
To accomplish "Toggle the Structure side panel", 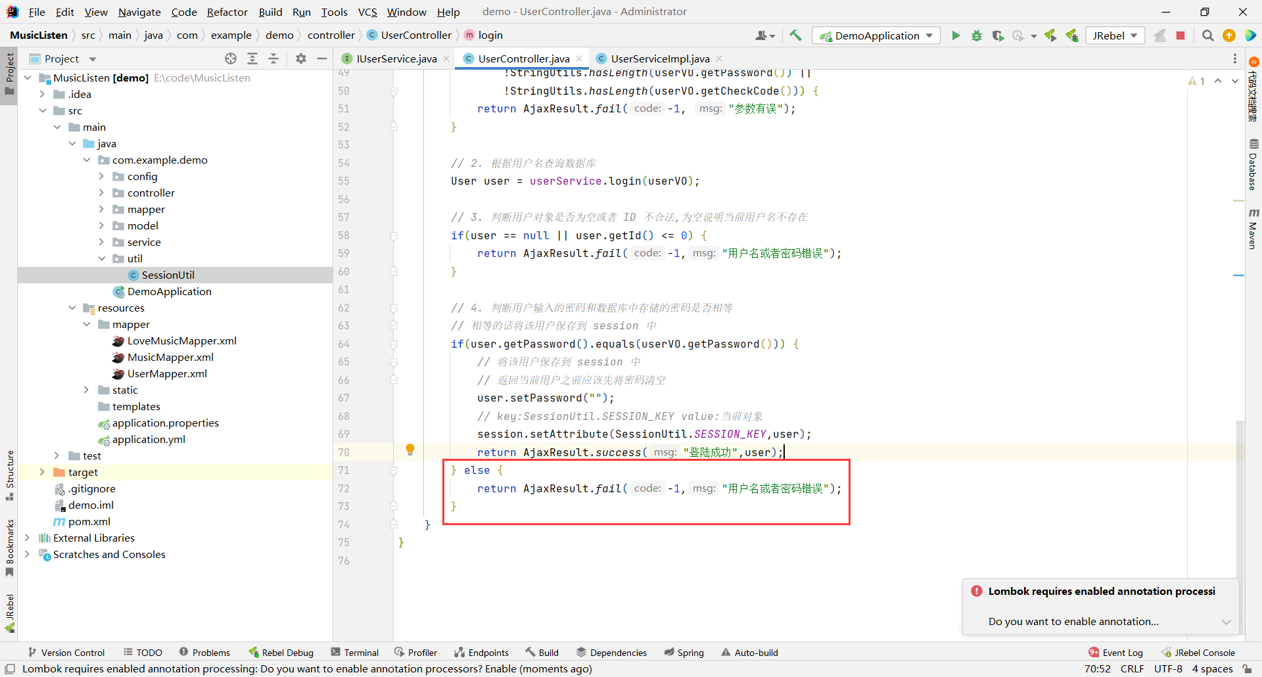I will 10,475.
